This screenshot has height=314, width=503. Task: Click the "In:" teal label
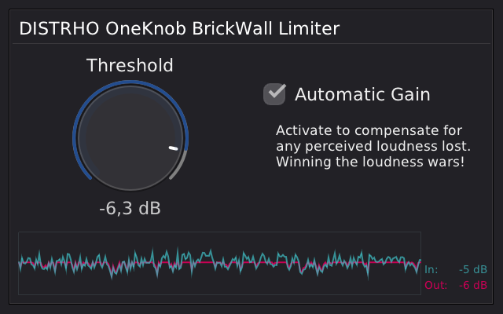click(431, 269)
